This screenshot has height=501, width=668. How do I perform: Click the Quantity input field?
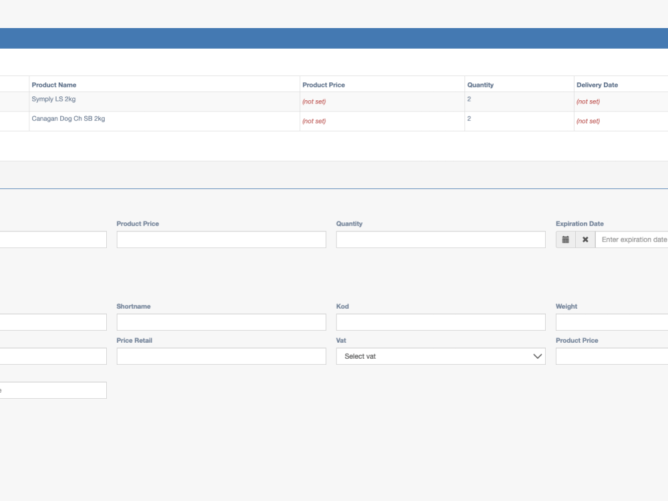(440, 239)
